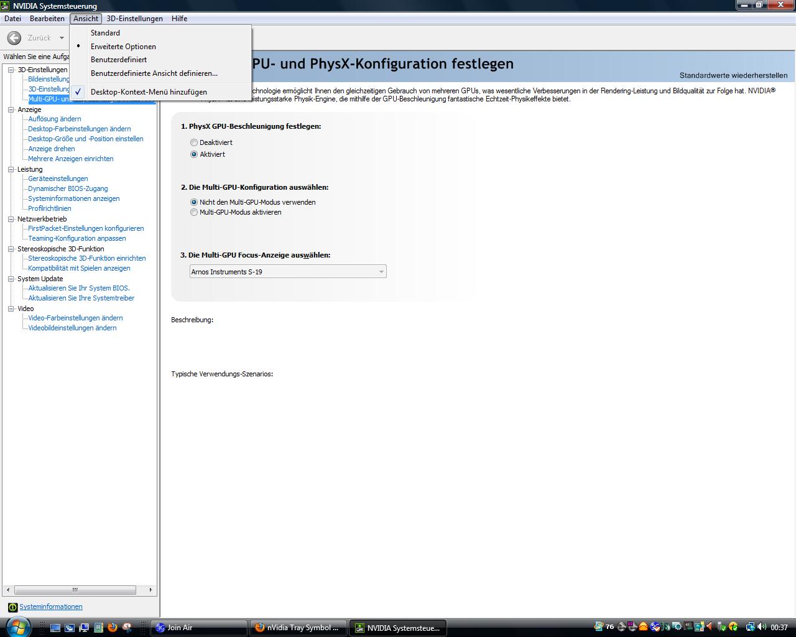Viewport: 796px width, 637px height.
Task: Open the 3D-Einstellungen menu
Action: [134, 19]
